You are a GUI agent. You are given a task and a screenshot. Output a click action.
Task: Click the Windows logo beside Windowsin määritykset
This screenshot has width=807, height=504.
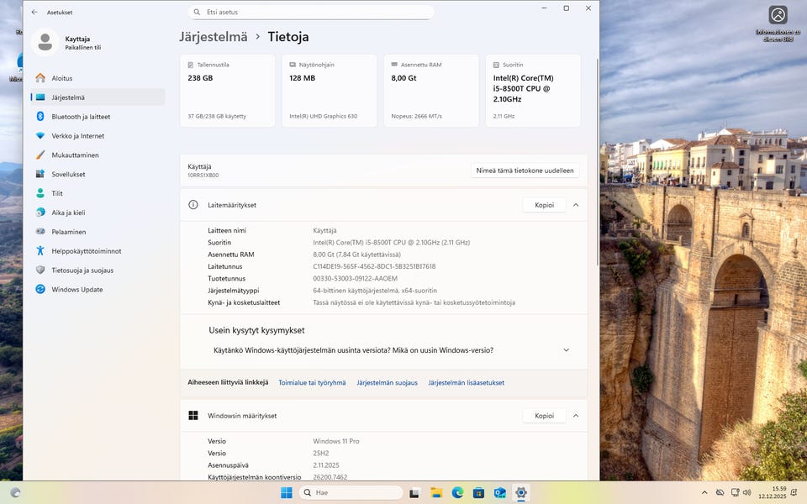[193, 416]
